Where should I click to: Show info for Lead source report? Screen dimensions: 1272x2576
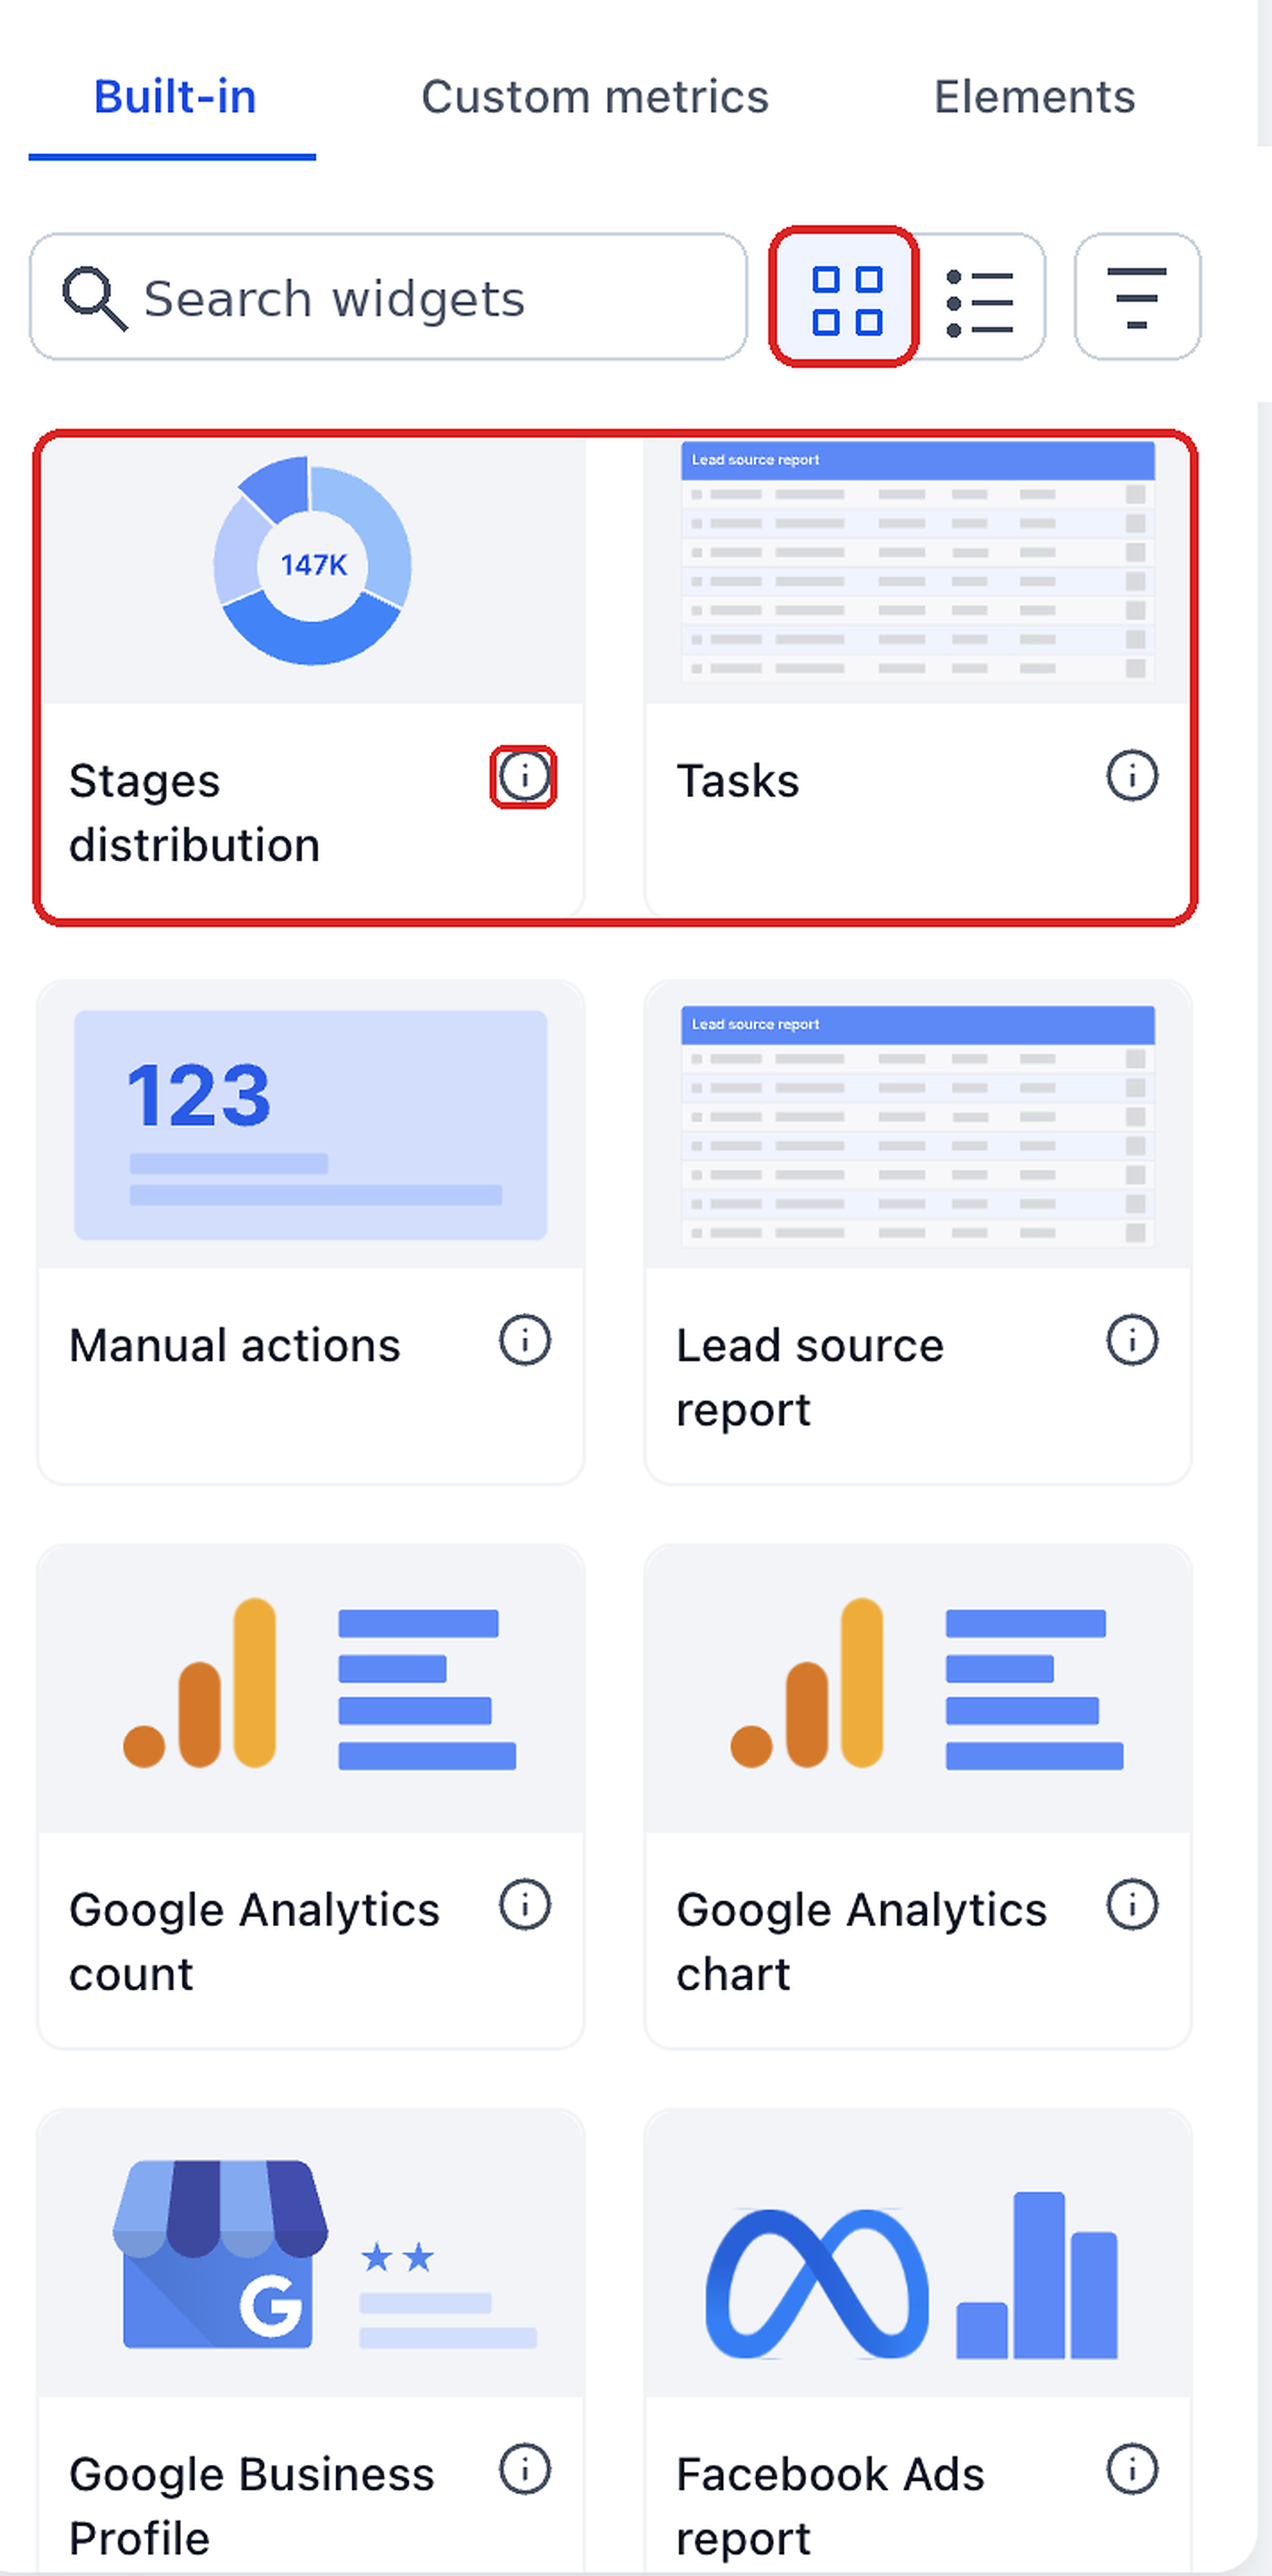pyautogui.click(x=1132, y=1340)
